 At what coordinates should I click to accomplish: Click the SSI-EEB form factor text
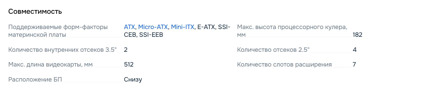click(x=151, y=35)
